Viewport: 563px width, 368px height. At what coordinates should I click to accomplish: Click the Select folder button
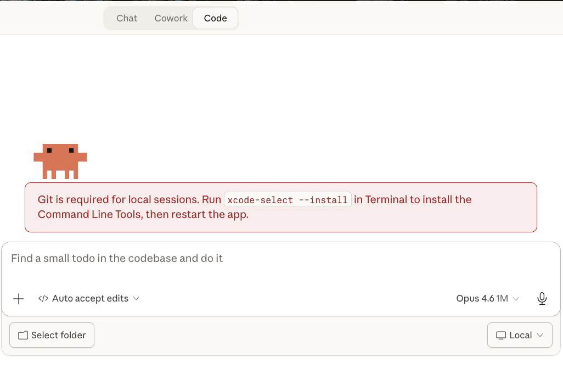52,335
